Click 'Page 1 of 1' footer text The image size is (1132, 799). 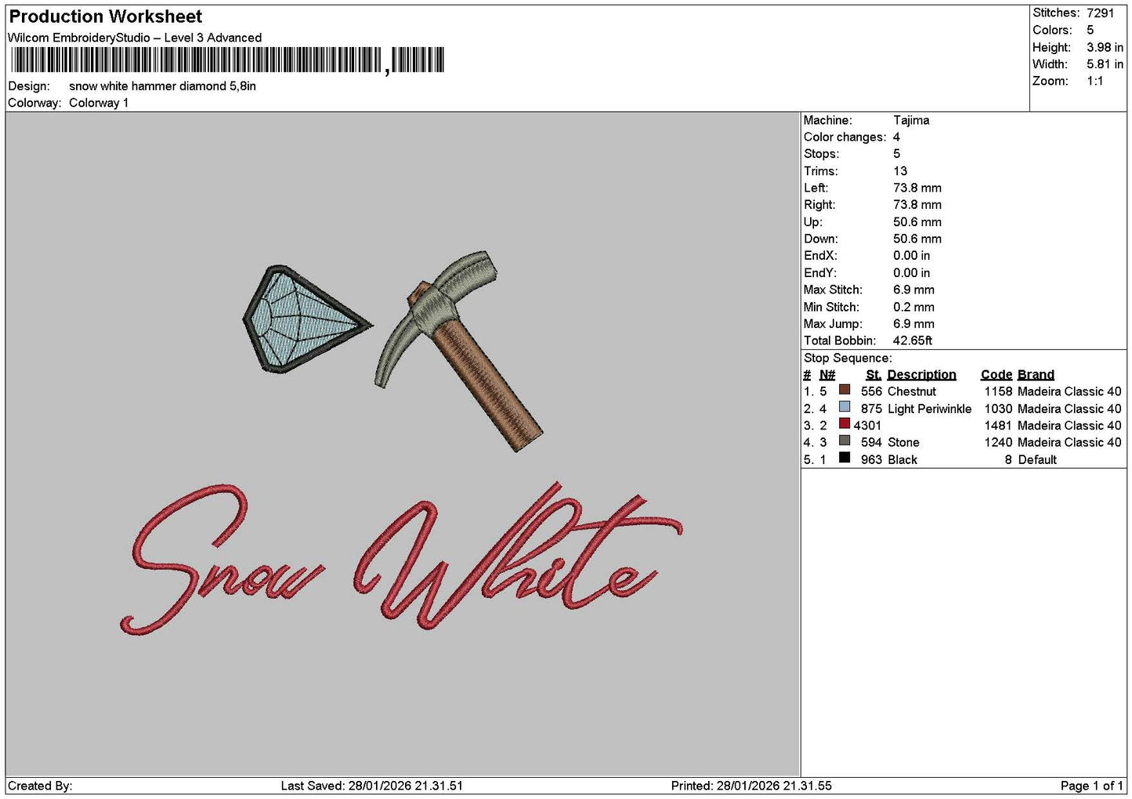click(x=1091, y=786)
